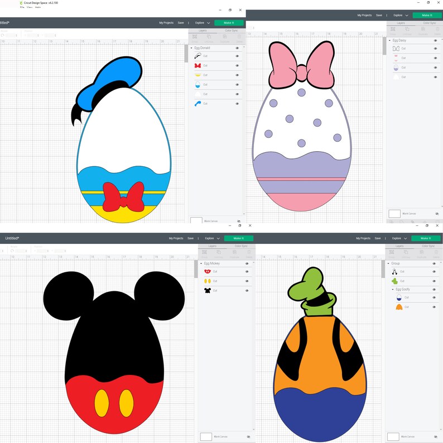Screen dimensions: 443x443
Task: Click Duplicate icon in Egg Goofy window
Action: pyautogui.click(x=422, y=252)
